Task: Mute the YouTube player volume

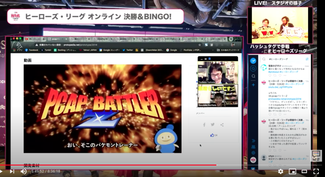Action: click(23, 171)
